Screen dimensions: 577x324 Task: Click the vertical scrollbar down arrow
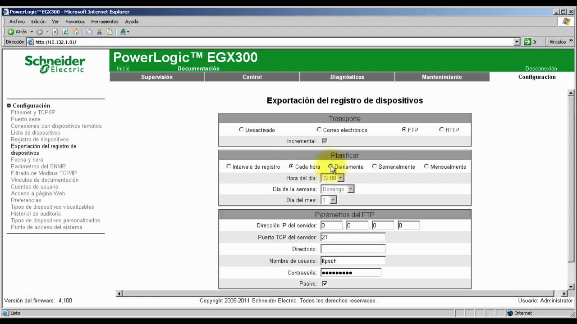[x=571, y=287]
